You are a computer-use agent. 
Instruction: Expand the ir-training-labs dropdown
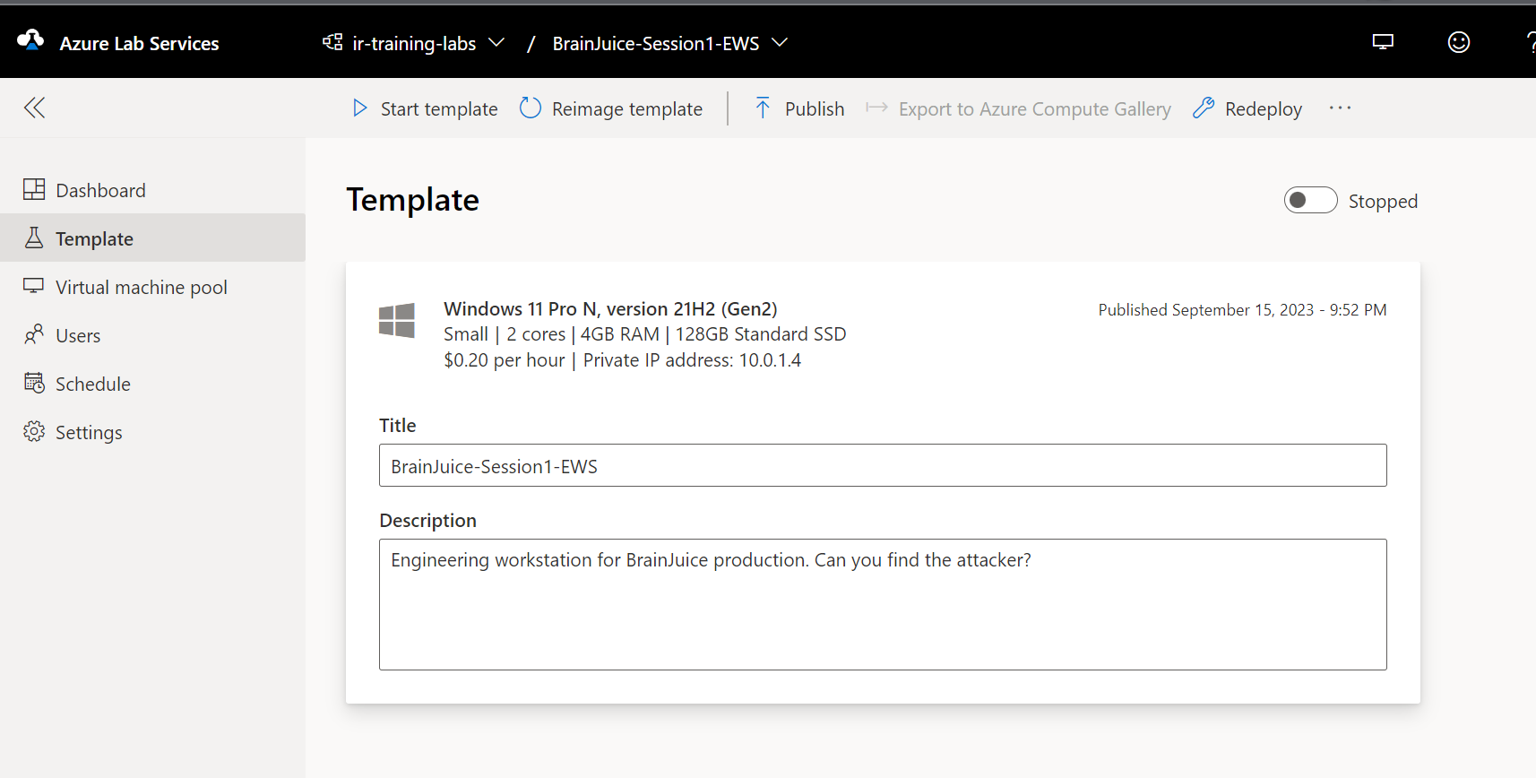[x=496, y=43]
